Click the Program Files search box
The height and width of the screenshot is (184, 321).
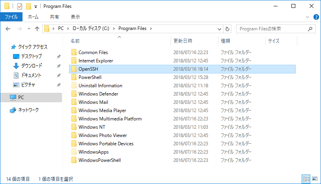point(272,29)
